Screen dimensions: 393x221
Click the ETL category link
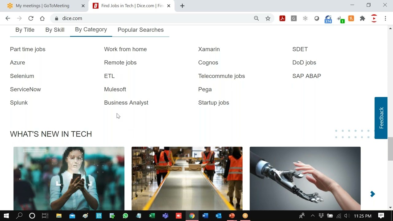coord(109,76)
